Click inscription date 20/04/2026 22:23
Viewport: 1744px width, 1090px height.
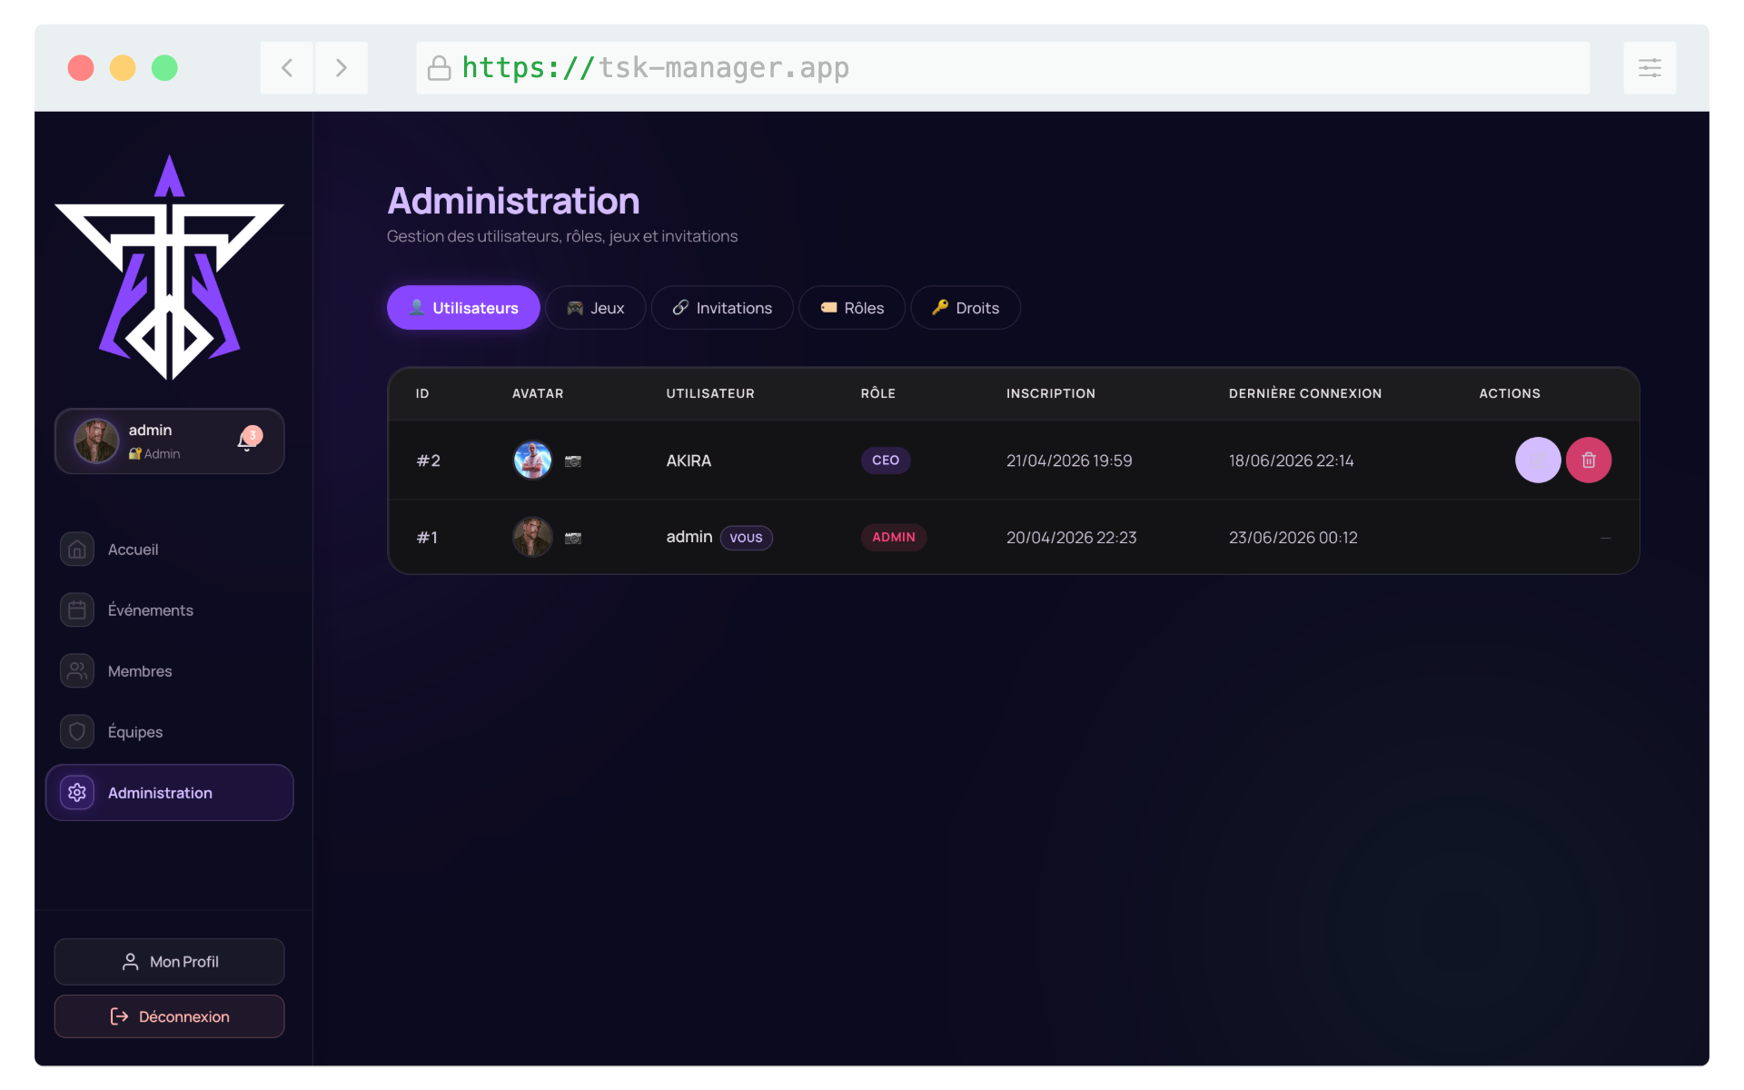click(x=1072, y=538)
